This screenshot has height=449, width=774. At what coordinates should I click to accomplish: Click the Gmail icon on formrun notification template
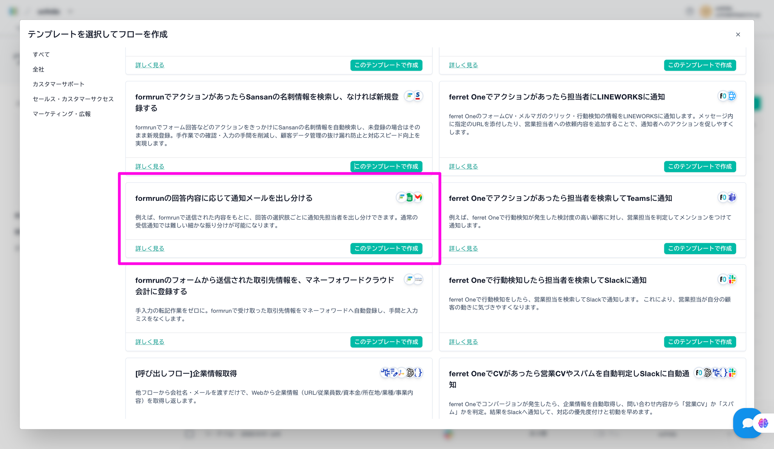coord(418,197)
